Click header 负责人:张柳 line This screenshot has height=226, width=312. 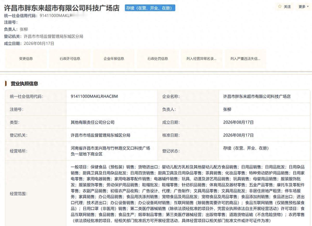[x=16, y=29]
